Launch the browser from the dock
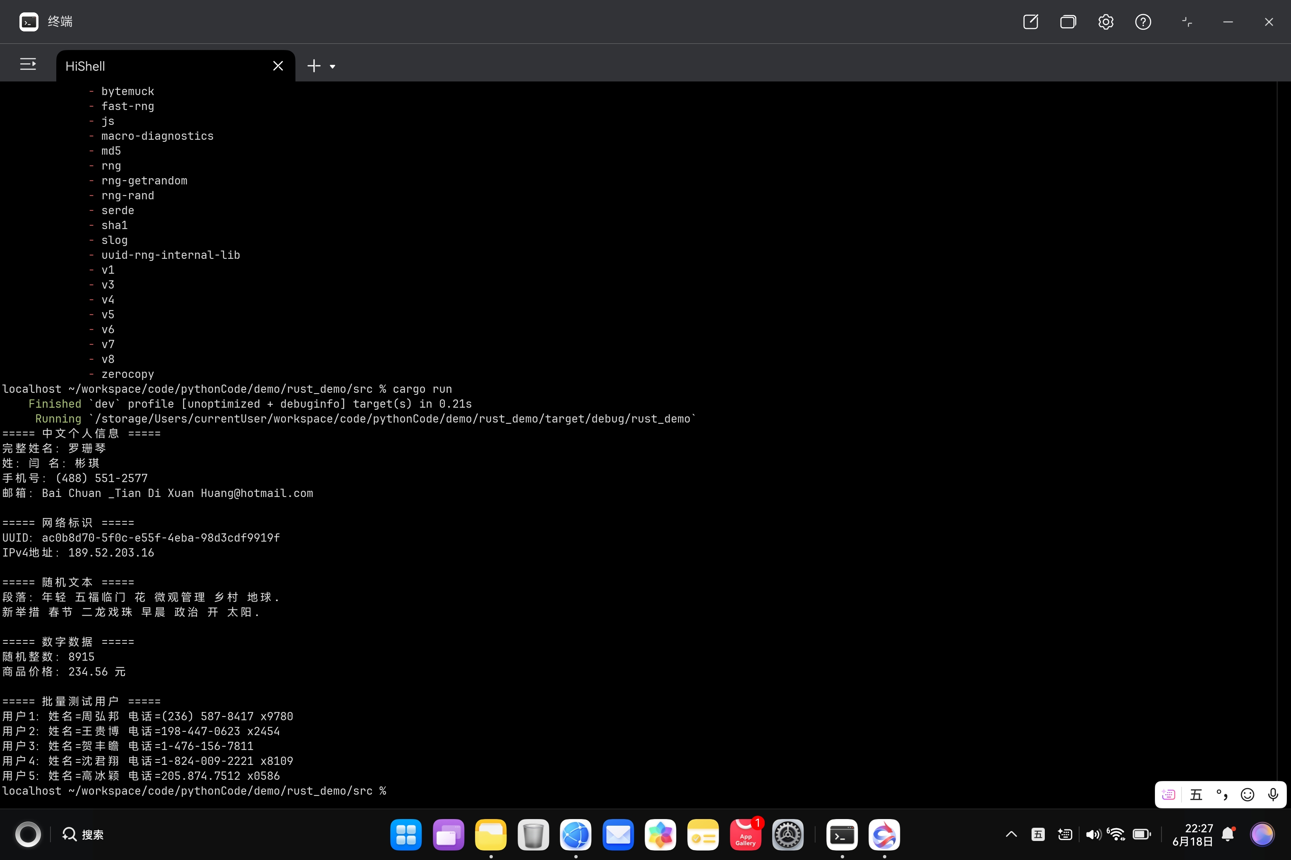This screenshot has width=1291, height=860. click(x=575, y=834)
